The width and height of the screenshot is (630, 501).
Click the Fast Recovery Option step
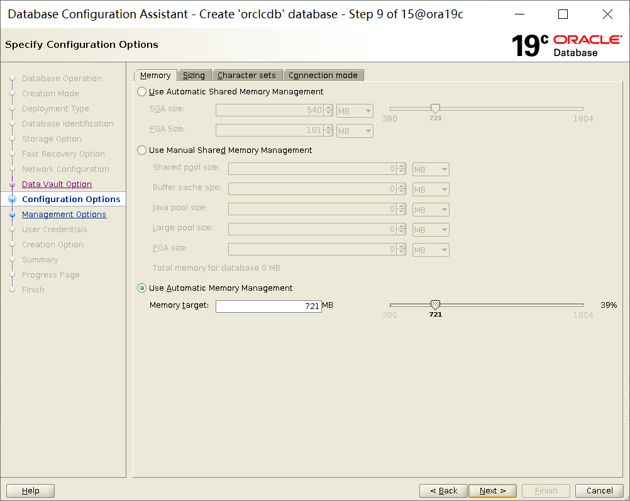click(64, 154)
